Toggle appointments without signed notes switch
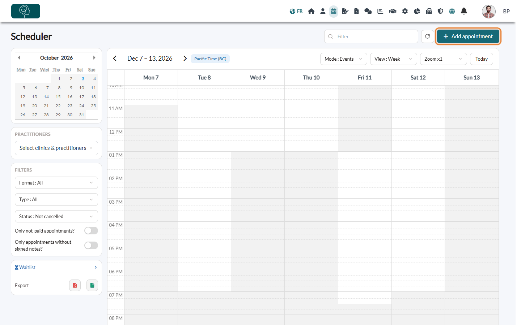The height and width of the screenshot is (325, 521). click(x=91, y=246)
